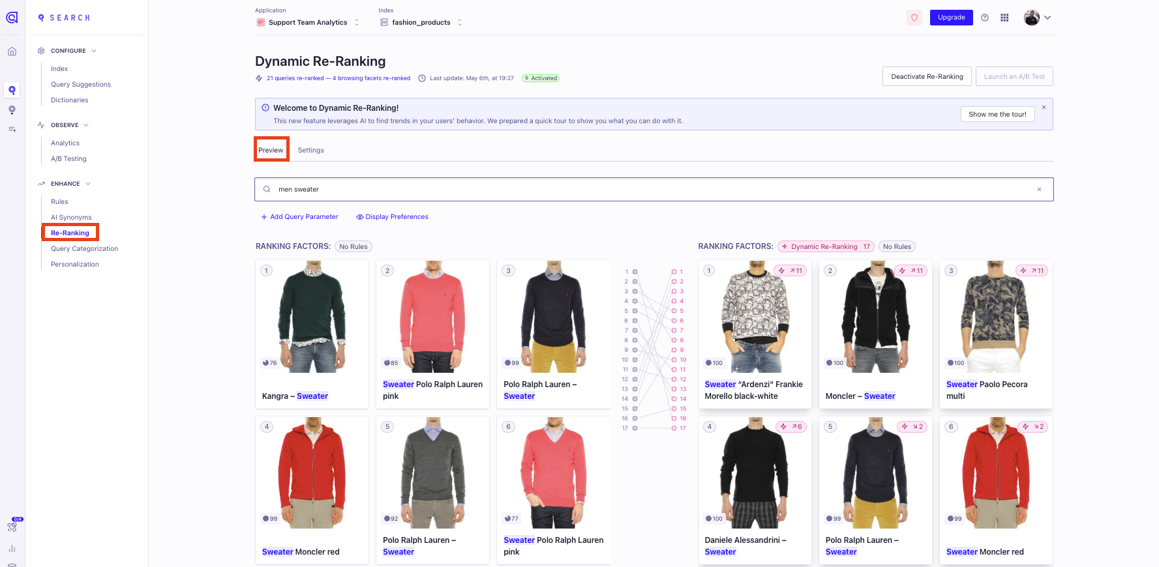Clear the search query with X icon
This screenshot has height=567, width=1159.
tap(1039, 190)
